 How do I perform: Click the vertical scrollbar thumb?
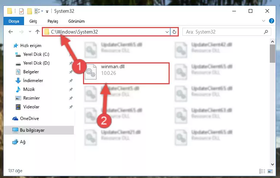point(272,54)
